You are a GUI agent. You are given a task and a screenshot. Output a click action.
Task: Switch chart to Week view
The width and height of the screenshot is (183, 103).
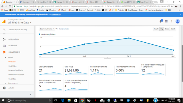click(167, 29)
